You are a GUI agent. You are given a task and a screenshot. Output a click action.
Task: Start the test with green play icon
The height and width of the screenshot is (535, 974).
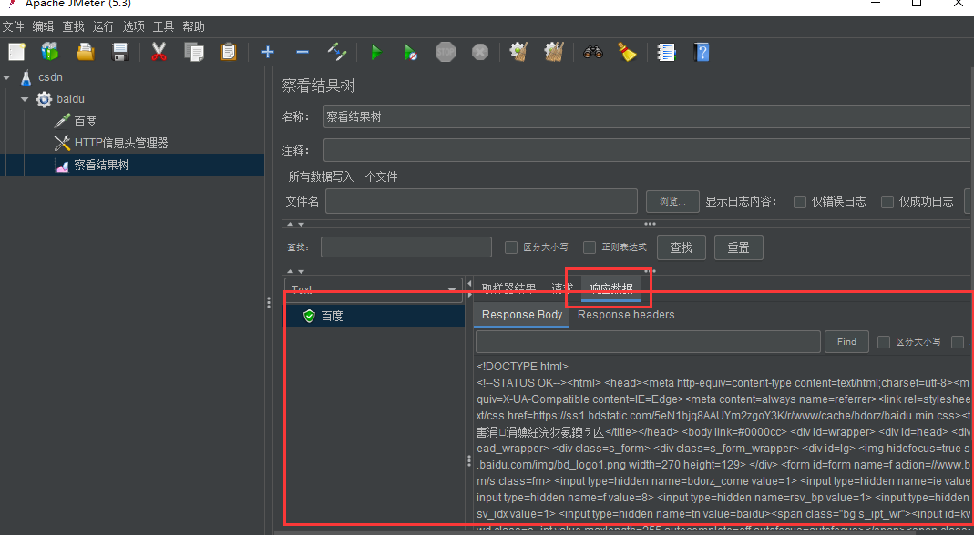point(375,52)
